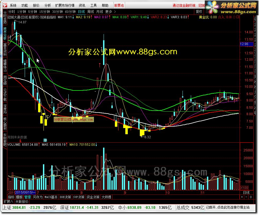Screen dimensions: 259x215
Task: Open the 系统 menu
Action: point(13,5)
